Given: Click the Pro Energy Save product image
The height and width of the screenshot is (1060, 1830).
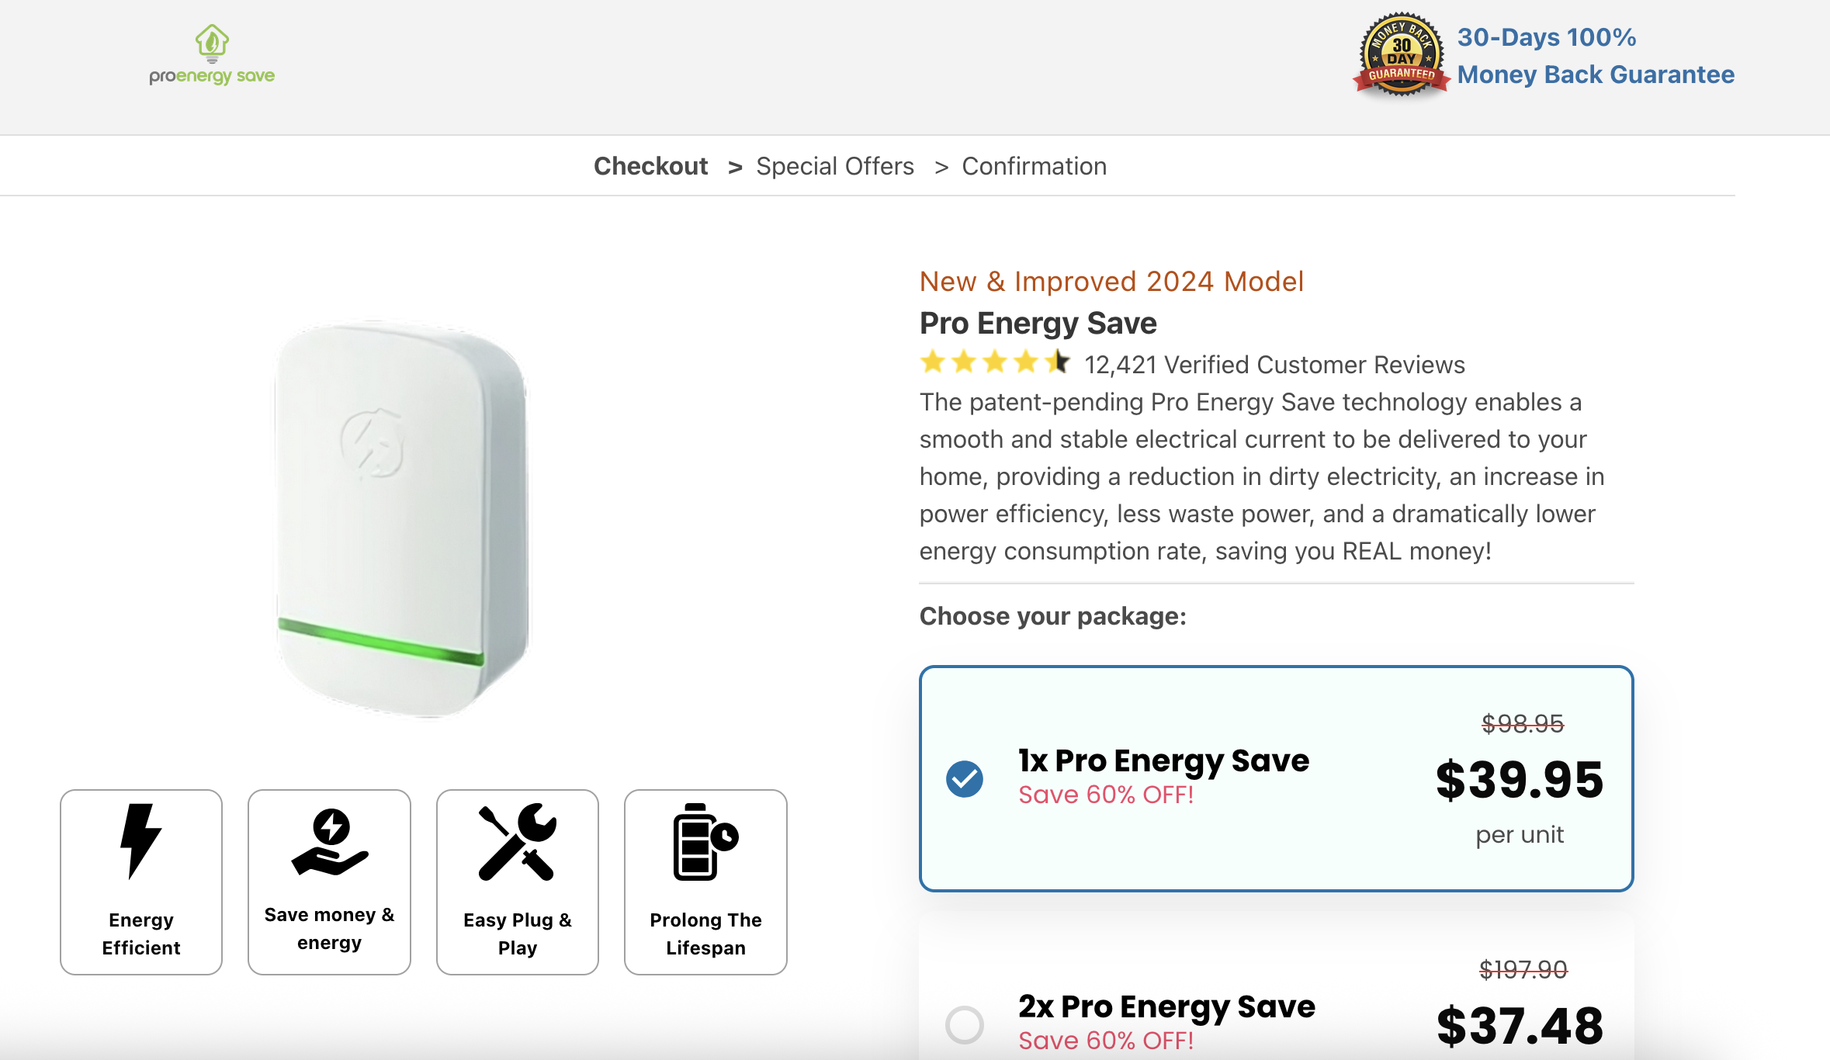Looking at the screenshot, I should point(401,518).
